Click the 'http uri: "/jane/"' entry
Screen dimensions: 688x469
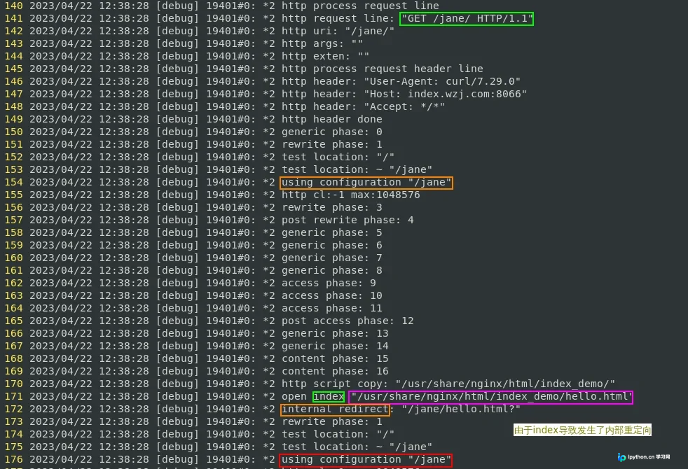pyautogui.click(x=338, y=31)
